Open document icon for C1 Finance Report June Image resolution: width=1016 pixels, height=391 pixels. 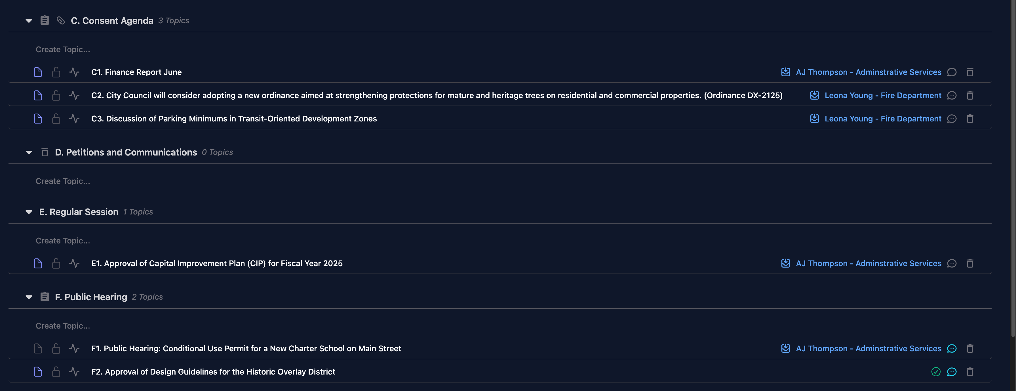pyautogui.click(x=38, y=72)
